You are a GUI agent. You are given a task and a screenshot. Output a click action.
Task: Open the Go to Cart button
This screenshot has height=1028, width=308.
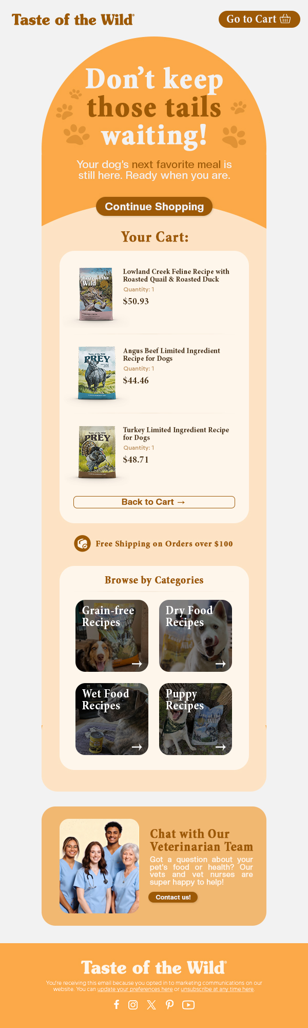click(259, 19)
